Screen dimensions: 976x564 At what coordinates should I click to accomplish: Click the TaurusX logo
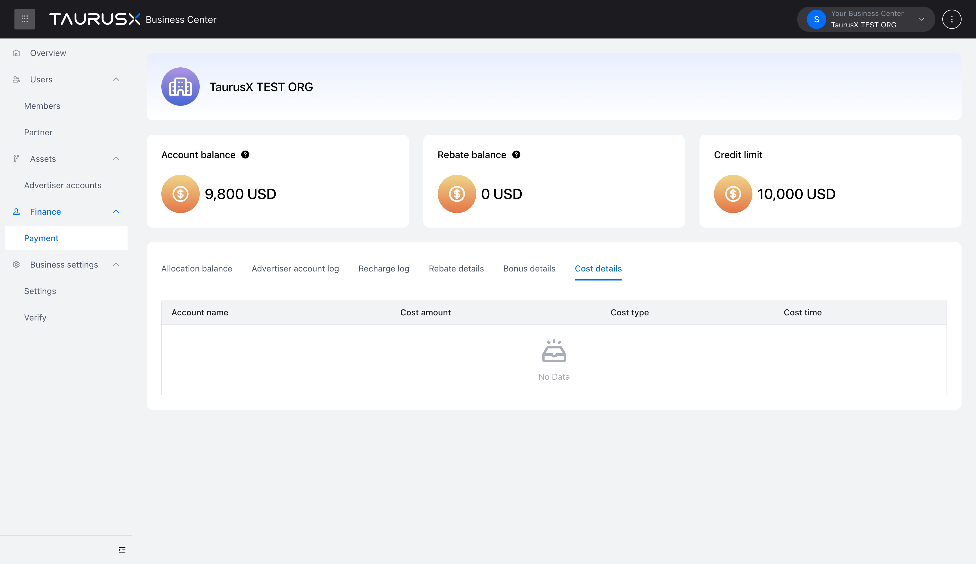click(x=94, y=19)
